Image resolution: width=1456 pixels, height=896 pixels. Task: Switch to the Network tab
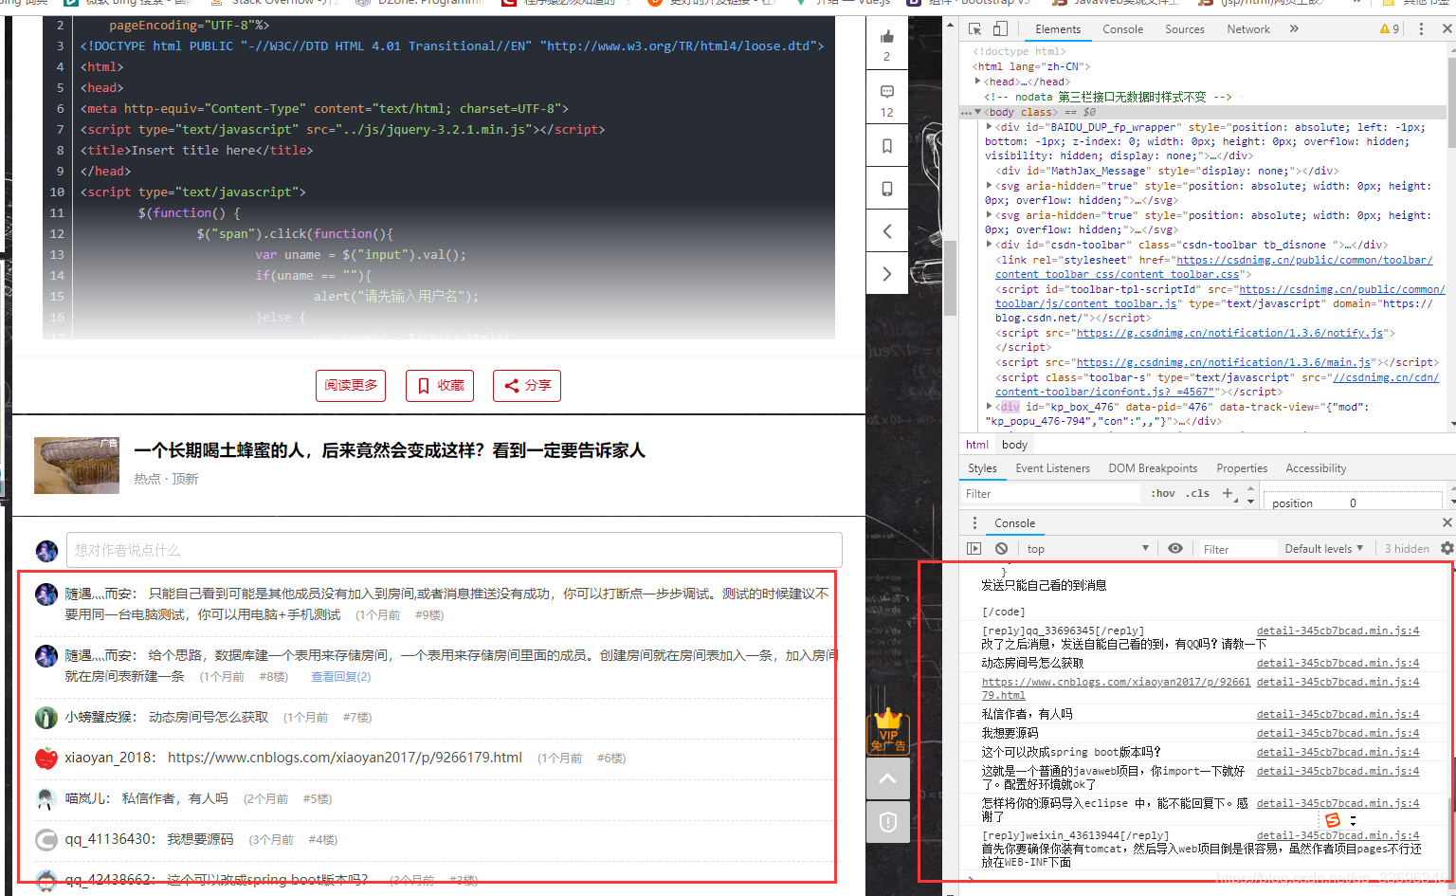coord(1247,29)
